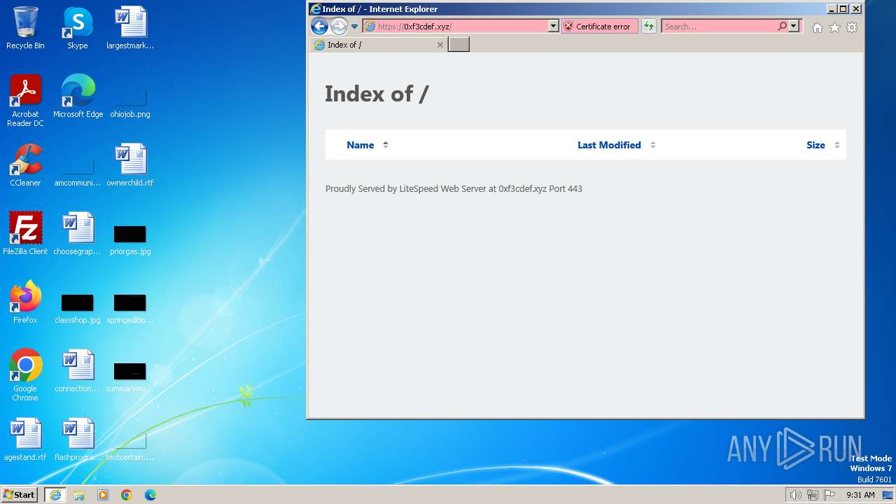The height and width of the screenshot is (504, 896).
Task: Minimize the Internet Explorer window
Action: click(832, 9)
